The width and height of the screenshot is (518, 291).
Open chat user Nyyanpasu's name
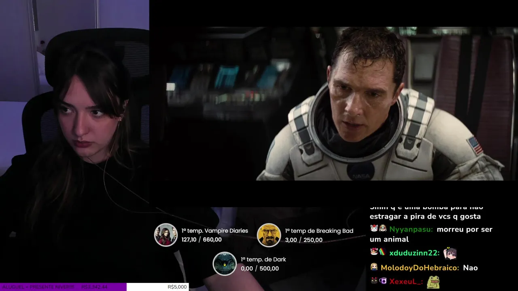(411, 230)
